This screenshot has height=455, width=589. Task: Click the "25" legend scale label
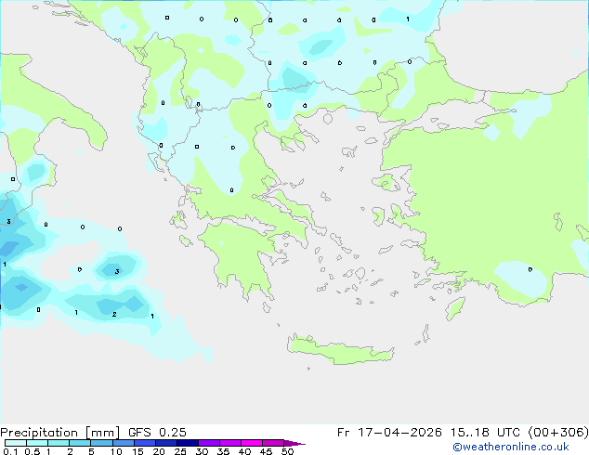click(180, 451)
